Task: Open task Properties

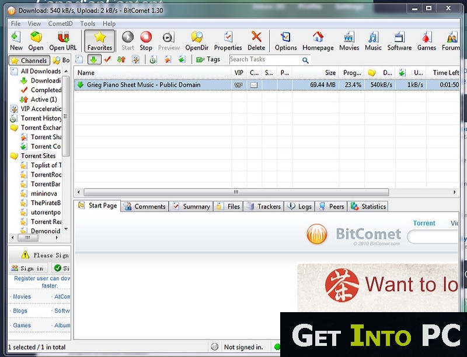Action: point(228,41)
